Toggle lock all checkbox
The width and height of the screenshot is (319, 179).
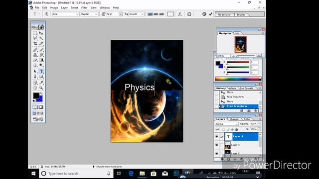coord(236,129)
